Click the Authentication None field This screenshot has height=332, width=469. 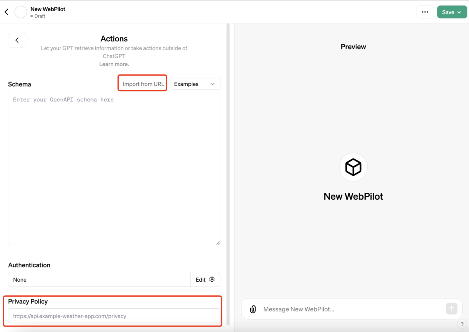point(99,279)
